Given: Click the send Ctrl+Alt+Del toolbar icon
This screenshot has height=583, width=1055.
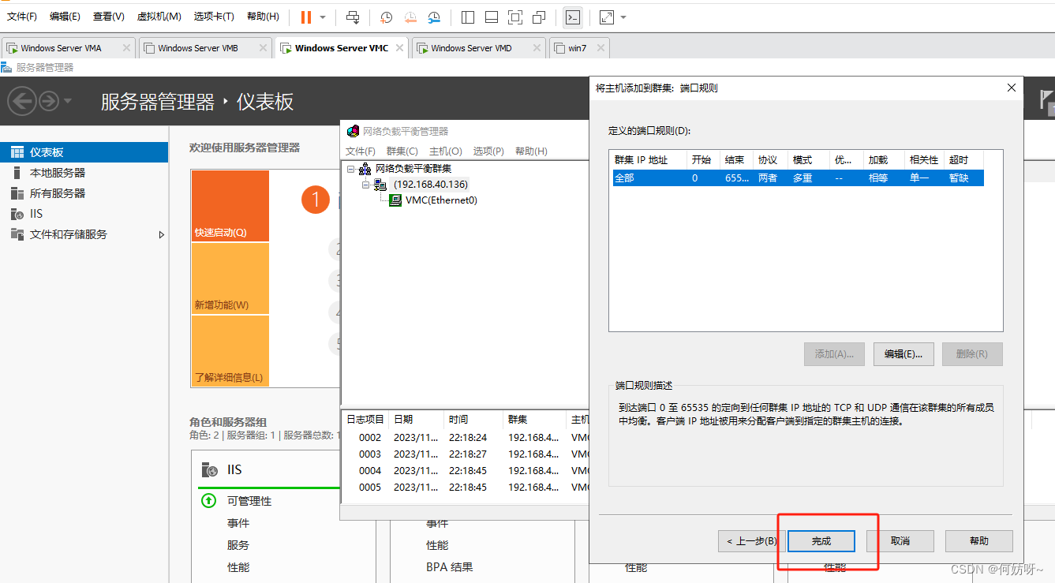Looking at the screenshot, I should [353, 17].
